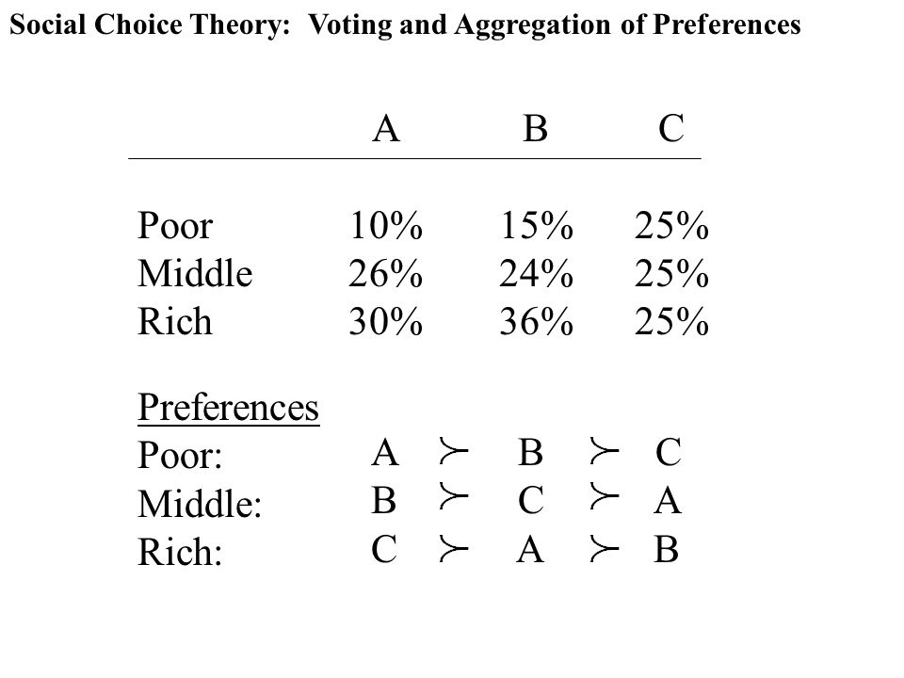Click the Rich row label in table

point(175,321)
